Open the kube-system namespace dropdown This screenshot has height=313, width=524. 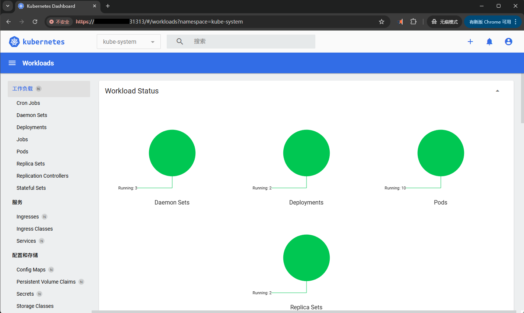[x=129, y=42]
